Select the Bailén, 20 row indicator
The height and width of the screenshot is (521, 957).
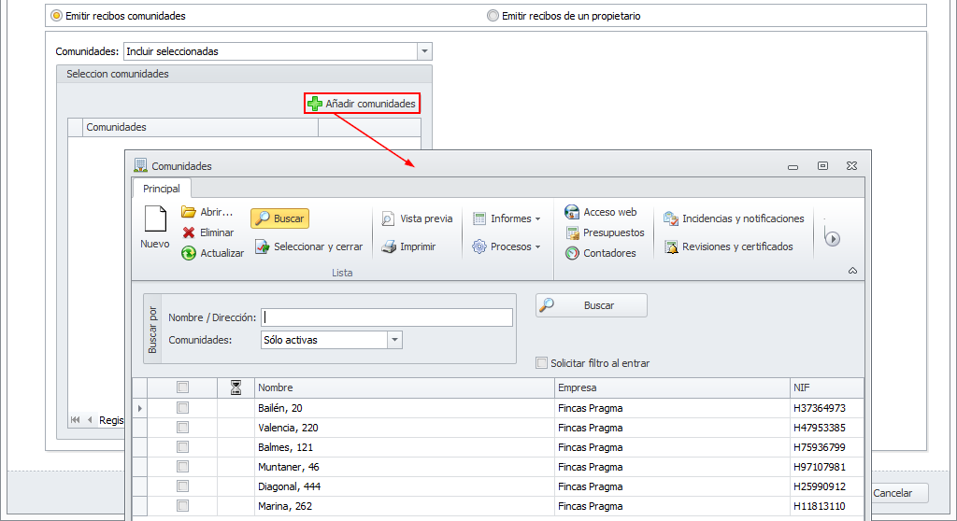coord(140,408)
